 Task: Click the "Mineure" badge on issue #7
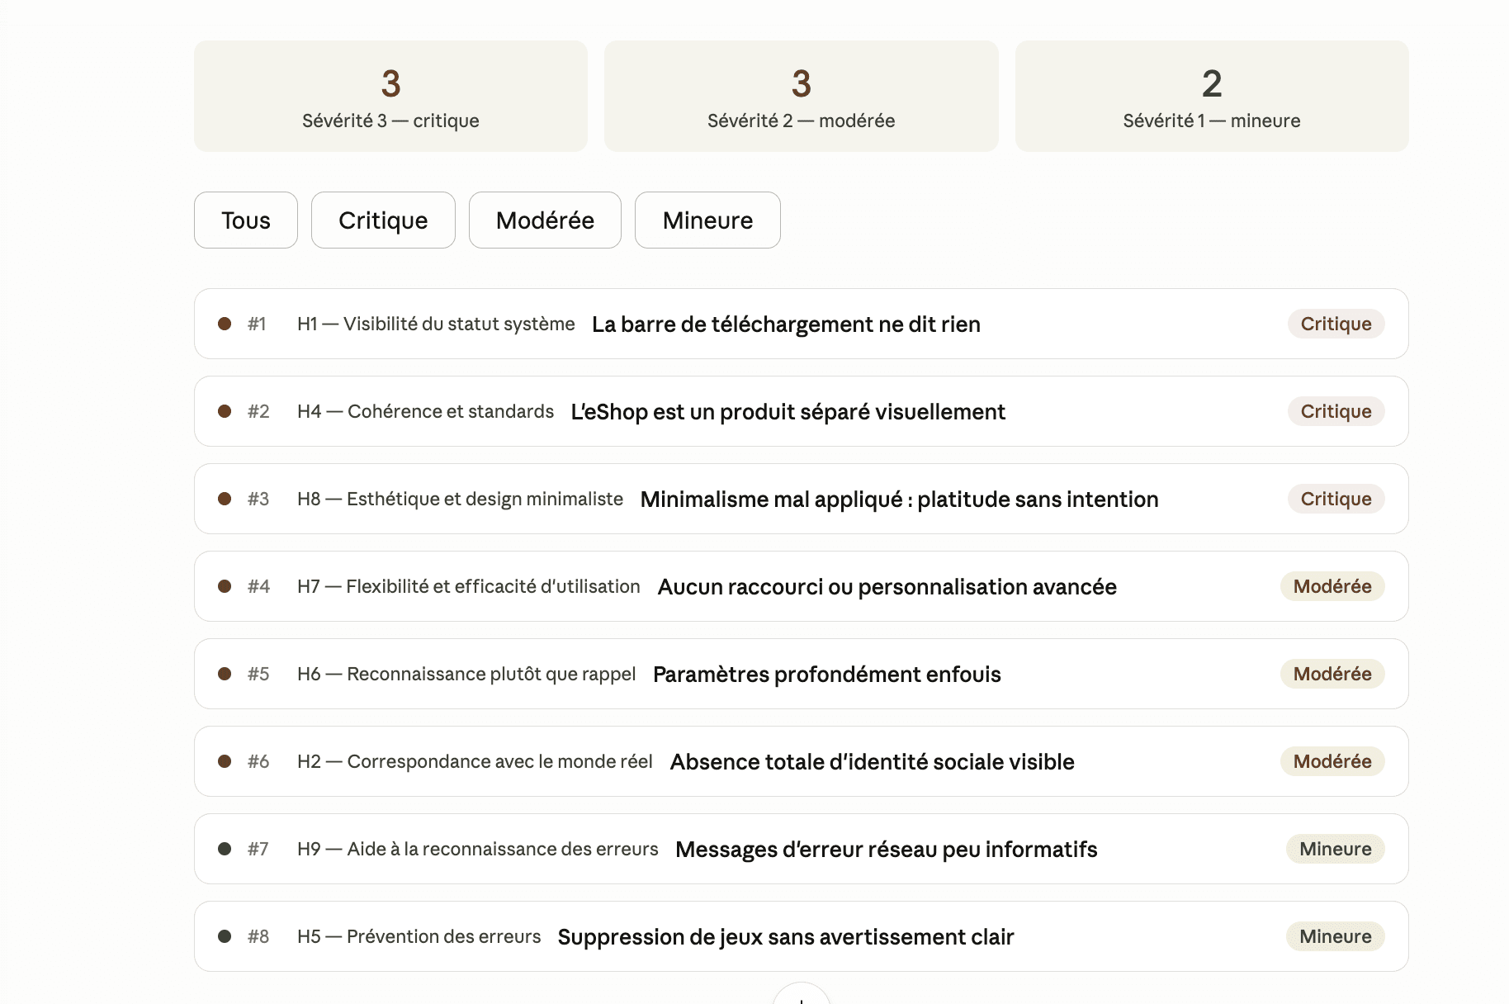pos(1335,849)
